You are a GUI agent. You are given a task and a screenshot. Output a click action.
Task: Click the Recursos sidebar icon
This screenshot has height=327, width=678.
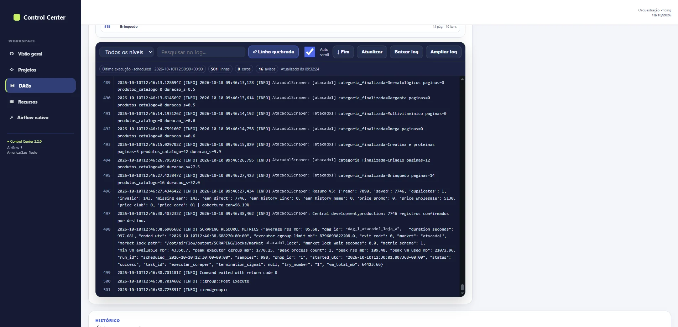(12, 102)
